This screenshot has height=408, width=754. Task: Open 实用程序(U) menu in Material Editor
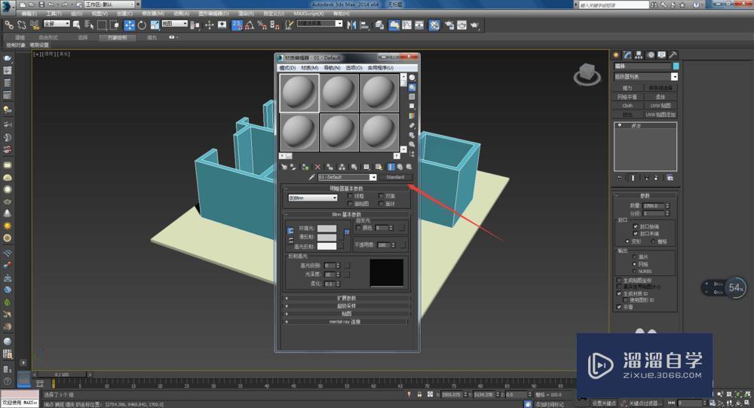pos(380,68)
